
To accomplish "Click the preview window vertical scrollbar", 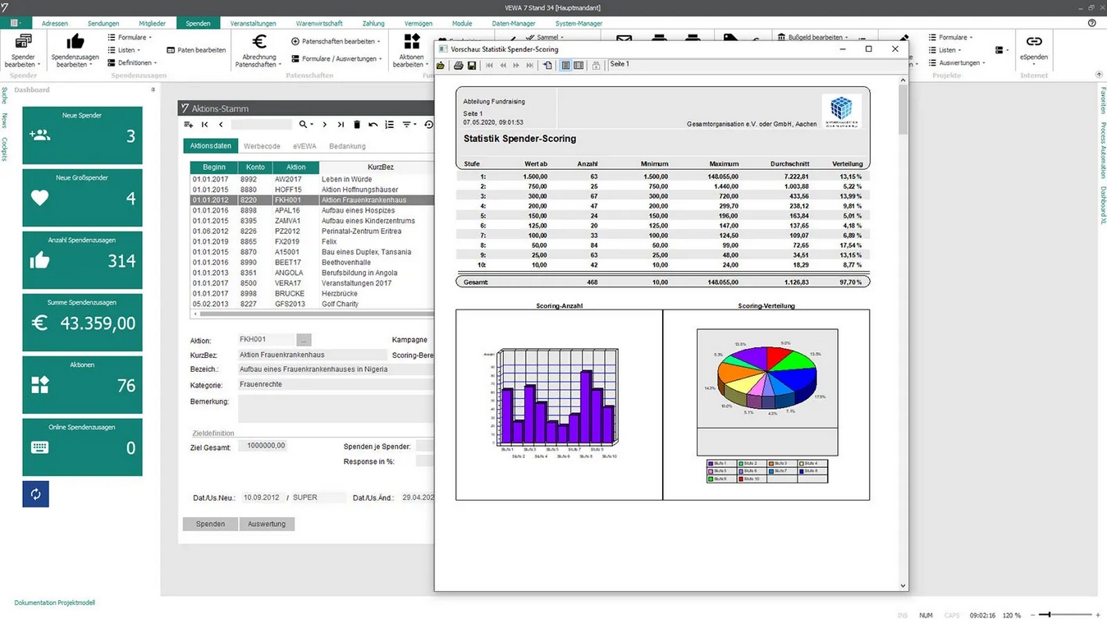I will 903,332.
